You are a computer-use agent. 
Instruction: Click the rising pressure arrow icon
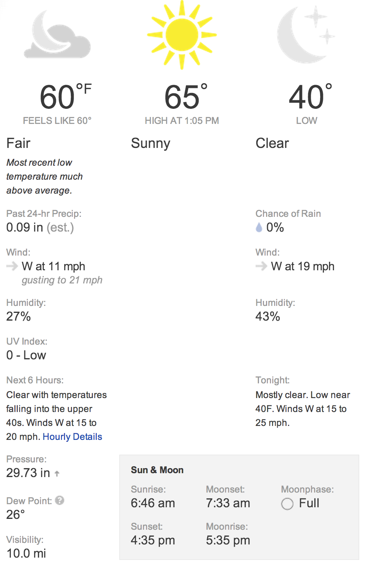tap(57, 474)
